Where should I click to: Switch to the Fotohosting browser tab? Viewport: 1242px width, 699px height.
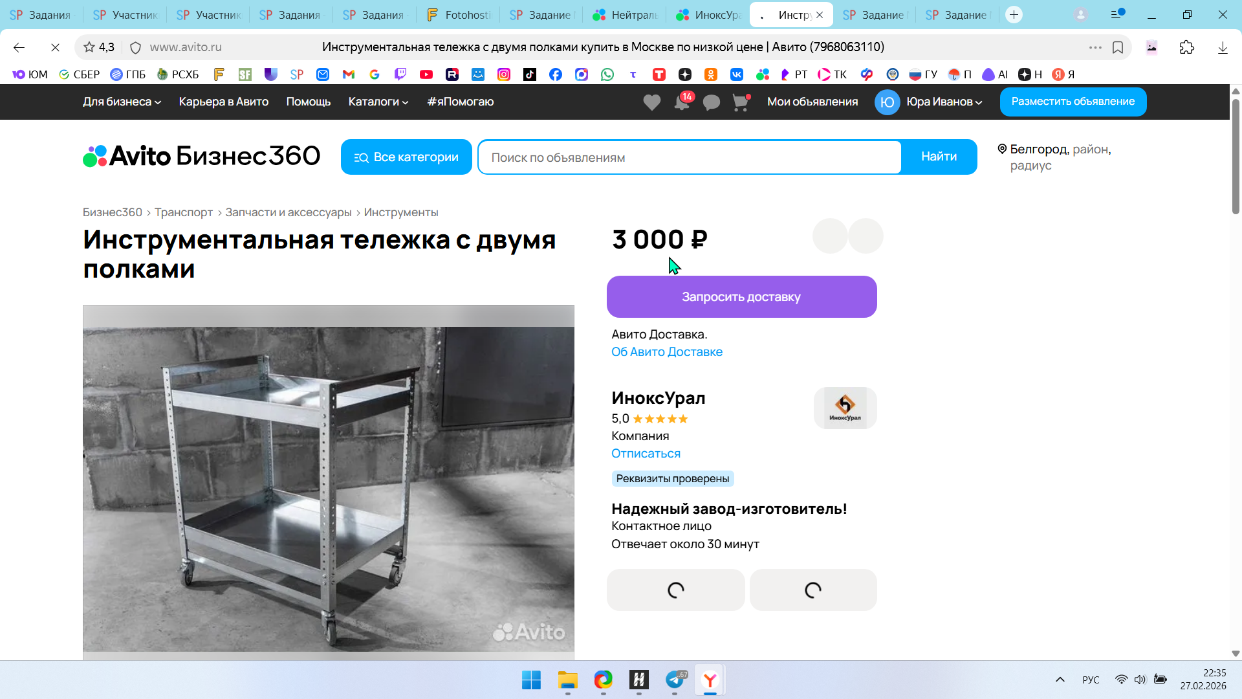[459, 15]
